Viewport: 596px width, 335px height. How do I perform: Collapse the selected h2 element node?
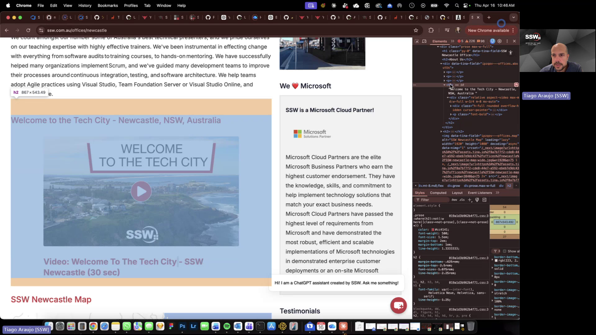(444, 85)
